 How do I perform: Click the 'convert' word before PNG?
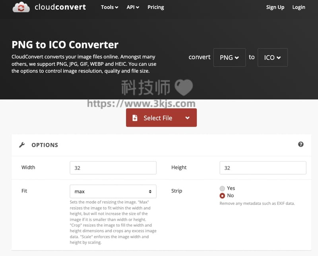point(200,57)
